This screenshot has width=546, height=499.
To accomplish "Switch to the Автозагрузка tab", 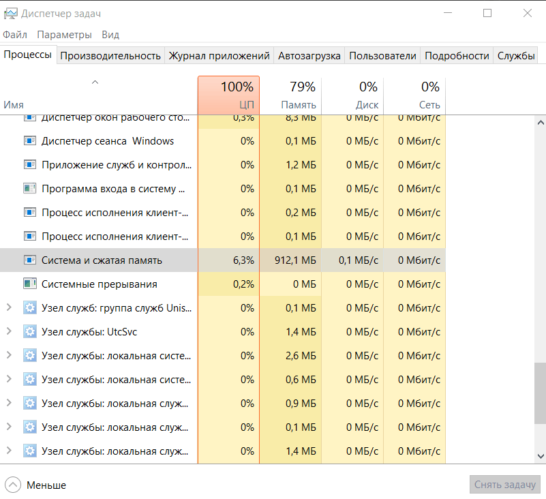I will click(309, 56).
